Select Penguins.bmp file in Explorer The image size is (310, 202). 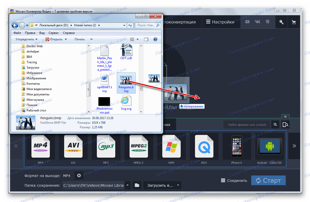[126, 83]
